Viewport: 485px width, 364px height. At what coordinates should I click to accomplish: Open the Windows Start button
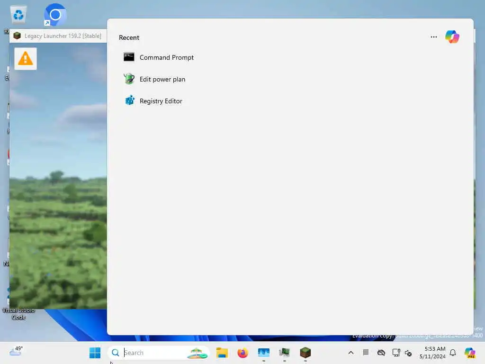(95, 353)
